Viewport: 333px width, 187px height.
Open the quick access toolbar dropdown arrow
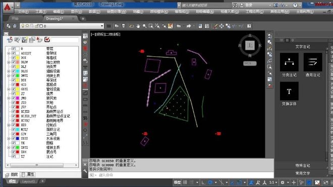click(x=18, y=5)
